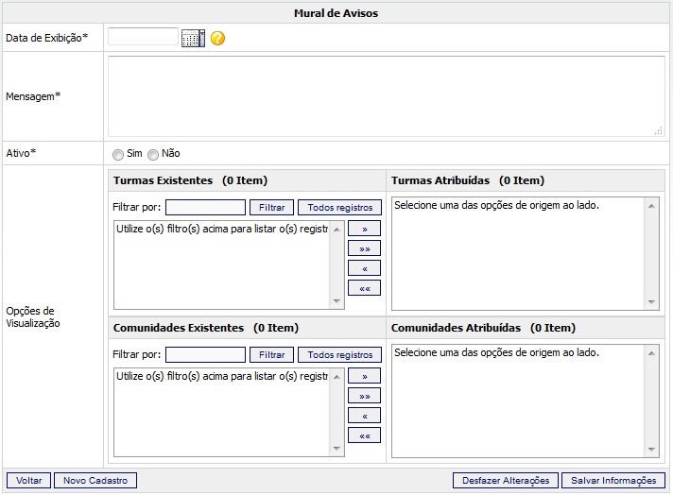Click Desfazer Alterações button
Screen dimensions: 673x495
pyautogui.click(x=506, y=481)
